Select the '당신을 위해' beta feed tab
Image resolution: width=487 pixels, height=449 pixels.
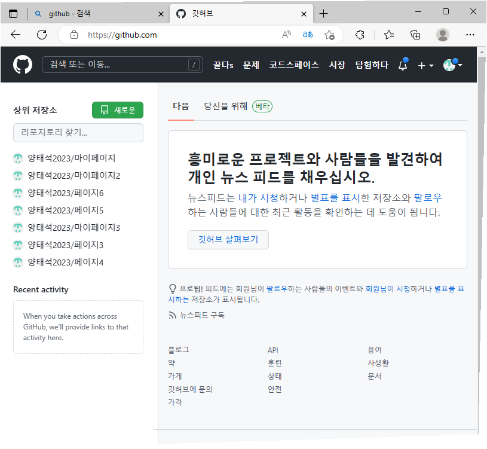238,106
